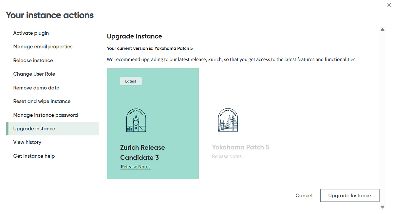
Task: Select Reset and wipe instance
Action: [x=42, y=101]
